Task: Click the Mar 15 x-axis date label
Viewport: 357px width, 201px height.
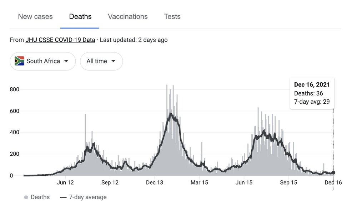Action: click(199, 183)
